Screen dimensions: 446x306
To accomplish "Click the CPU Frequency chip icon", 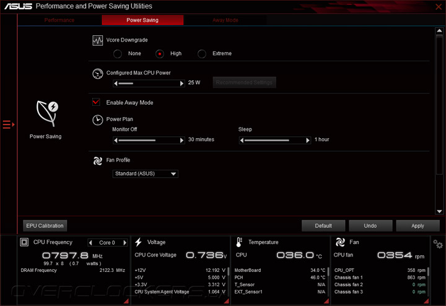I will (x=24, y=242).
